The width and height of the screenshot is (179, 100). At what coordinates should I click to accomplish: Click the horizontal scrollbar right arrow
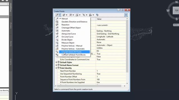pos(124,86)
